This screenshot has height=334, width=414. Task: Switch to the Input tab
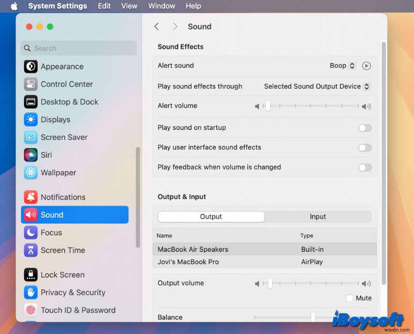pos(318,217)
